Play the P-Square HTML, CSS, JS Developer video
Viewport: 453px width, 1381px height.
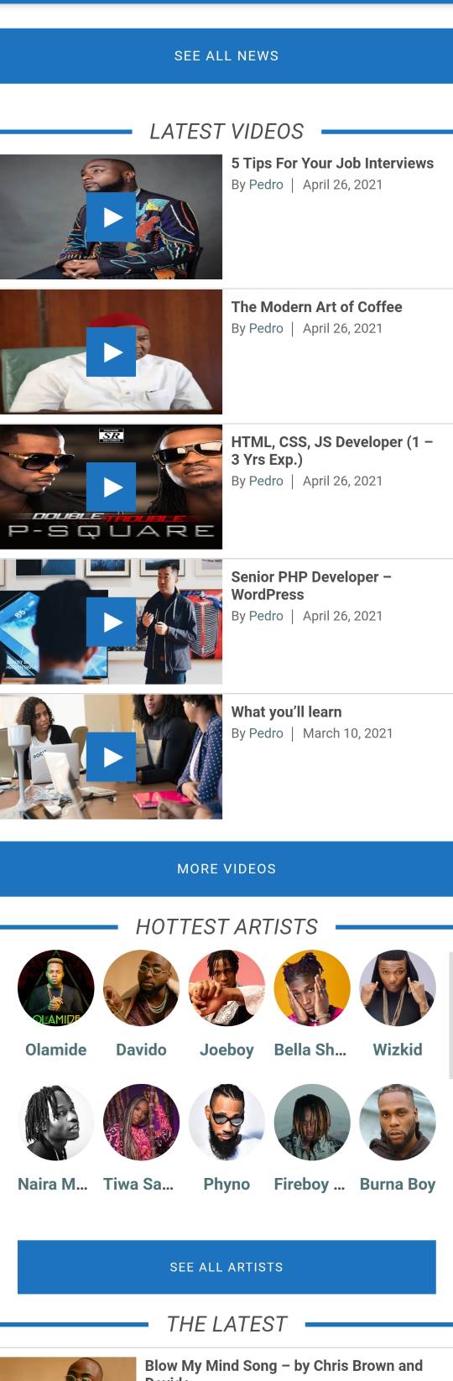click(111, 487)
